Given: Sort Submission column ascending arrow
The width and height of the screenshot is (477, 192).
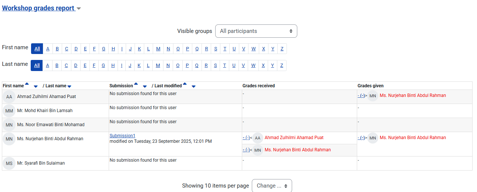Looking at the screenshot, I should click(136, 84).
